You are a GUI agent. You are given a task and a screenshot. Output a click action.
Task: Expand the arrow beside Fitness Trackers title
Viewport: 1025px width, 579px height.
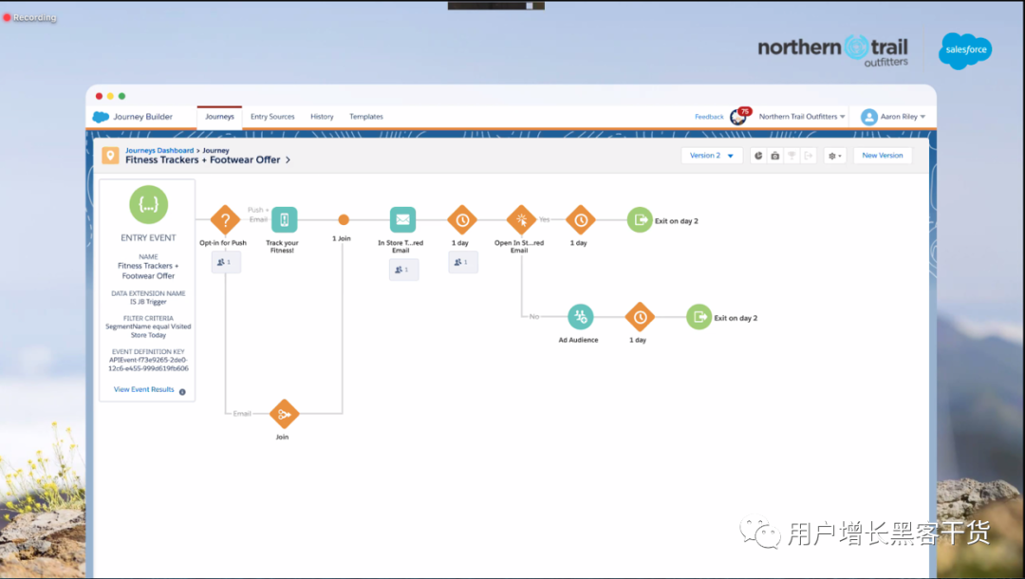click(288, 160)
